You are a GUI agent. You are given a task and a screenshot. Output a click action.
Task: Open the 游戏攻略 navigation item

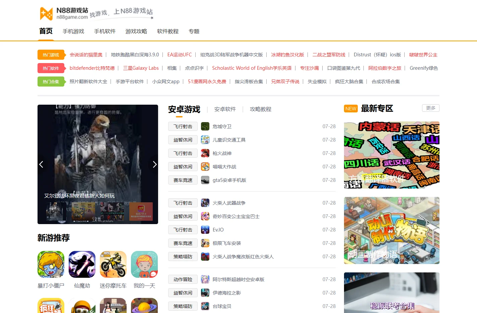[x=136, y=31]
